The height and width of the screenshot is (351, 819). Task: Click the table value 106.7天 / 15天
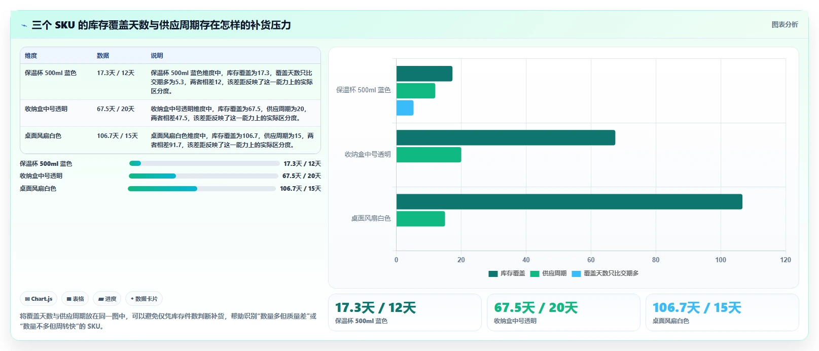(x=118, y=136)
